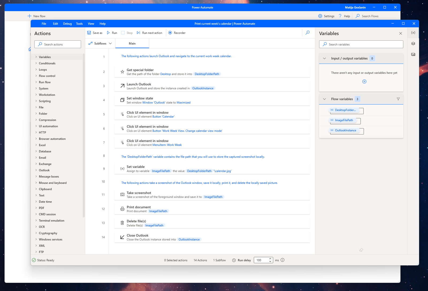The width and height of the screenshot is (428, 291).
Task: Click the Take screenshot camera icon
Action: tap(122, 194)
